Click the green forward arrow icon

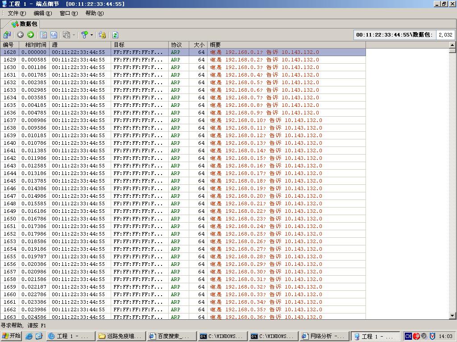click(x=30, y=35)
